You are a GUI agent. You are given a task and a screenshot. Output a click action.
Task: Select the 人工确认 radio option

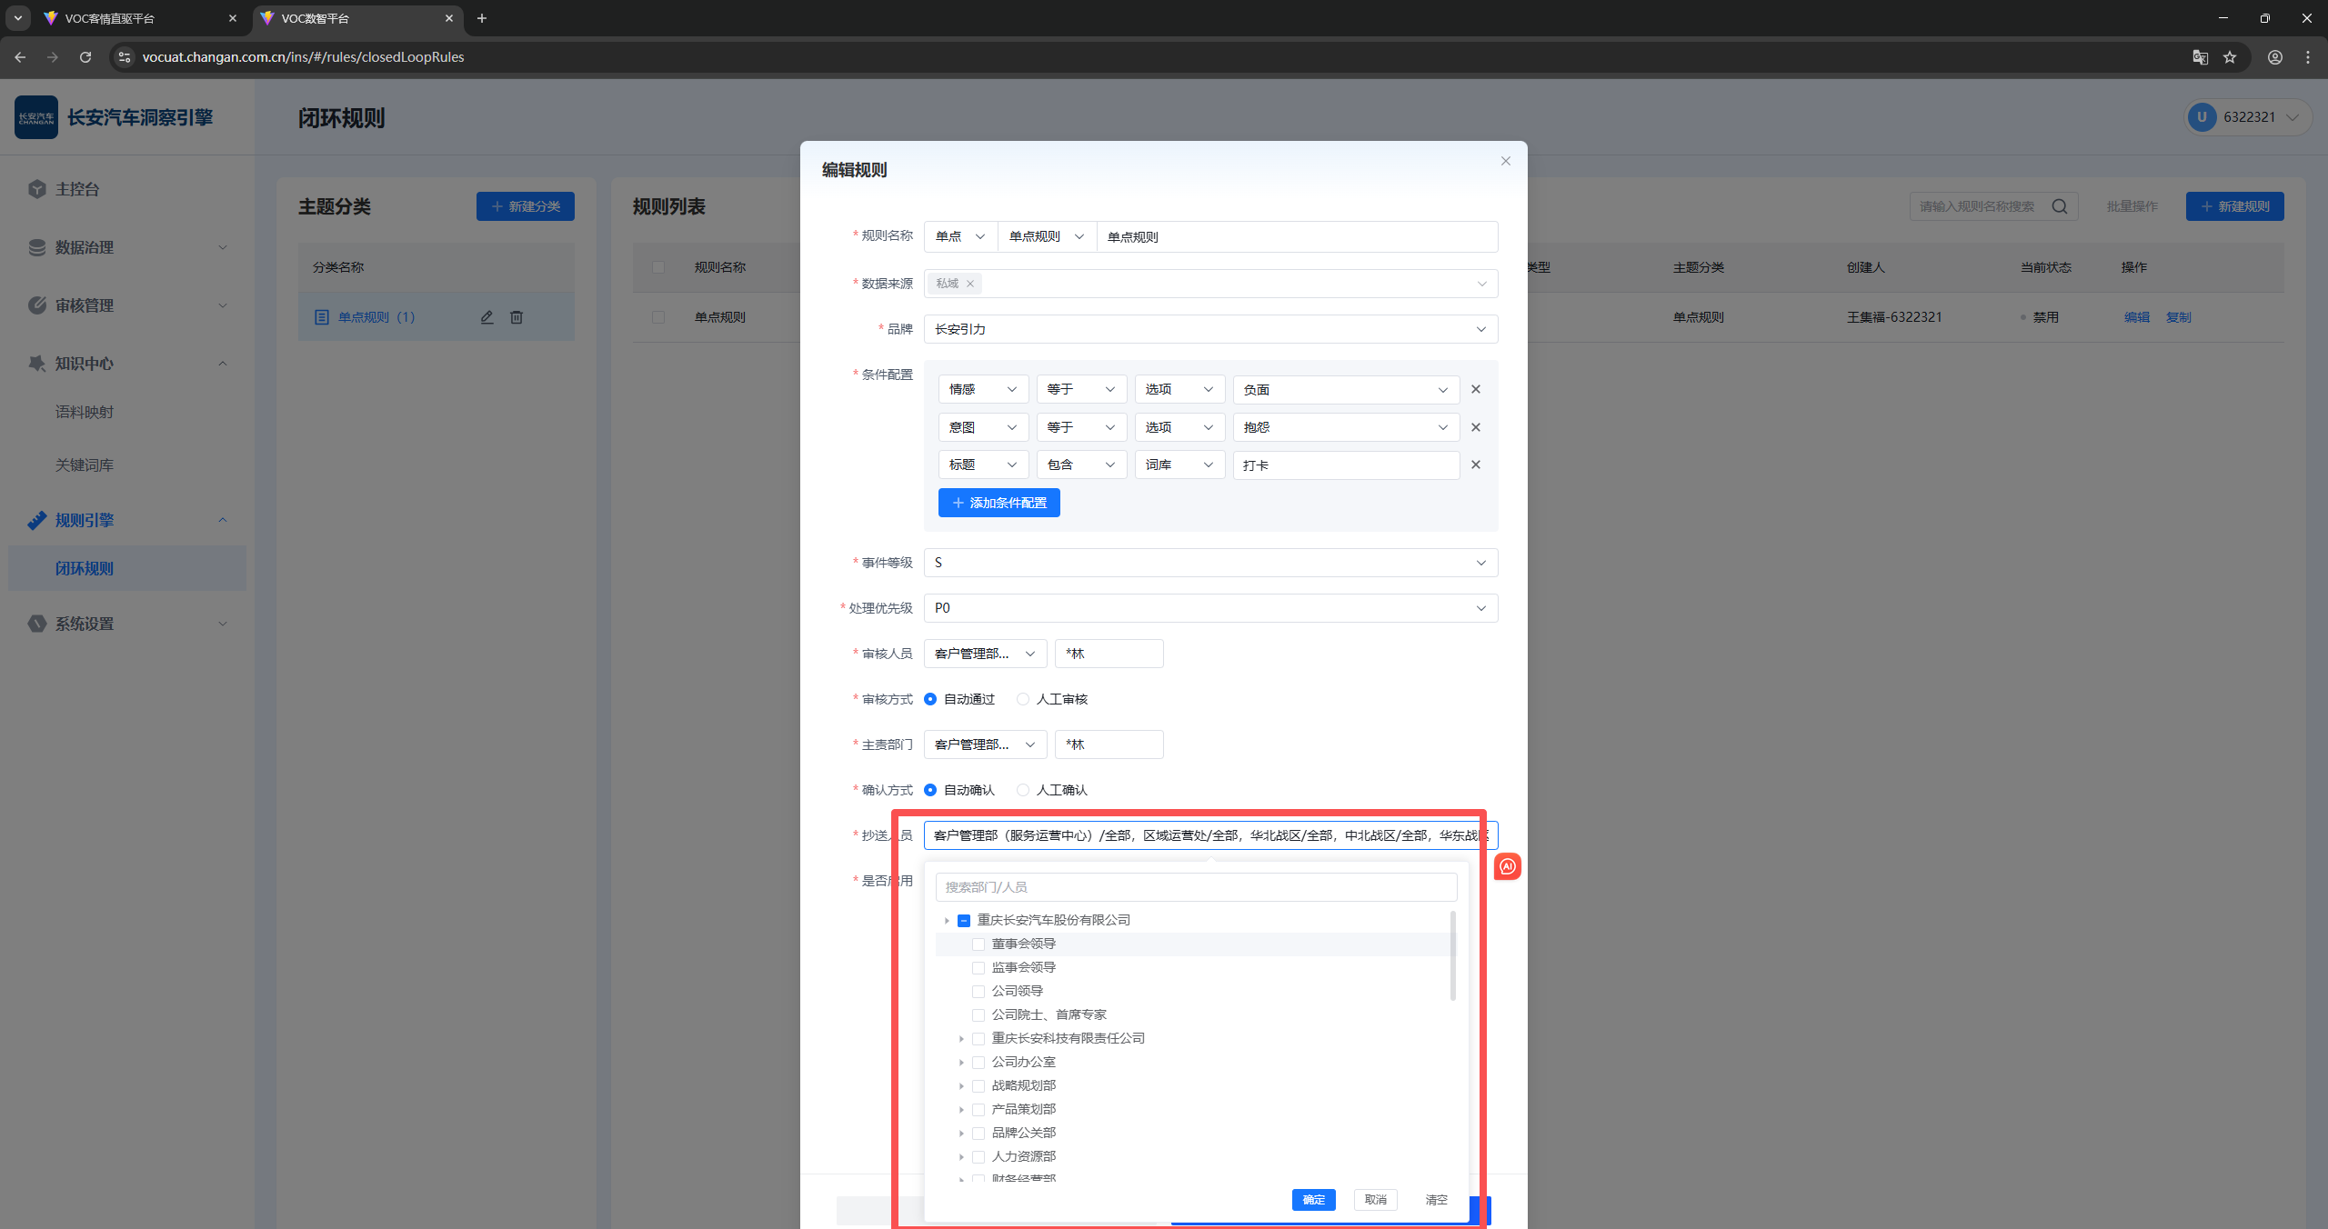tap(1023, 790)
